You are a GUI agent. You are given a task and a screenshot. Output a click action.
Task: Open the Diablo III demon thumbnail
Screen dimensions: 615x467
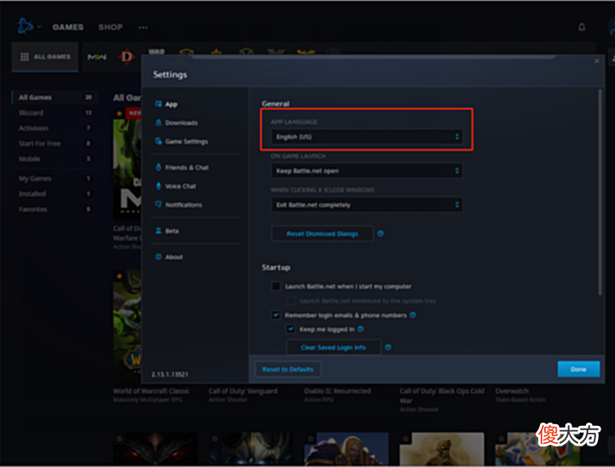point(156,448)
